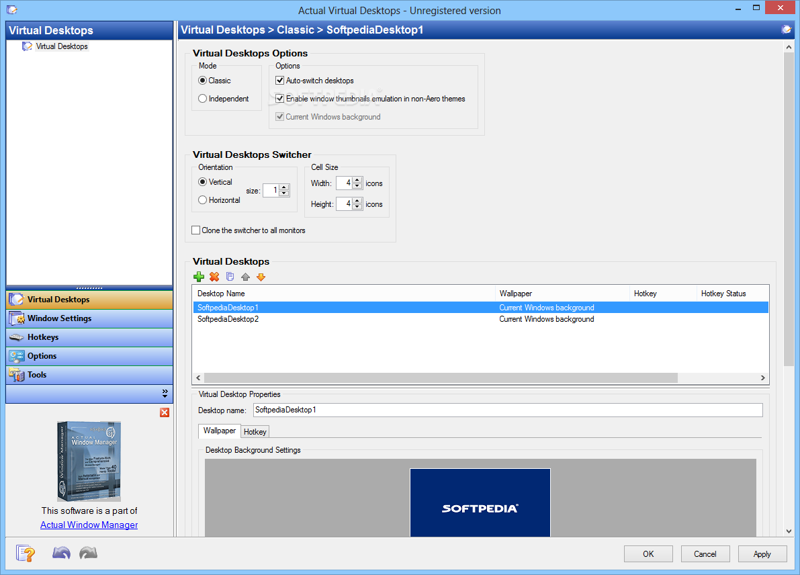
Task: Select the Virtual Desktops navigation section
Action: coord(89,300)
